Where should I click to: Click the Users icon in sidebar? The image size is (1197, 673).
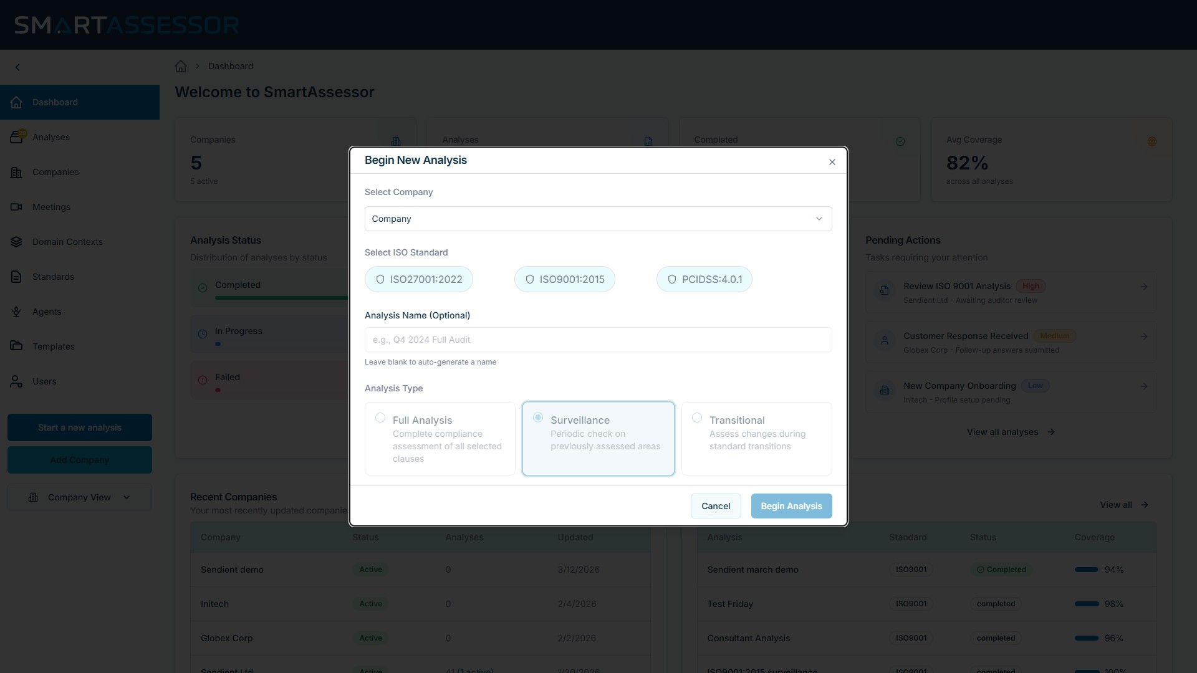point(17,381)
